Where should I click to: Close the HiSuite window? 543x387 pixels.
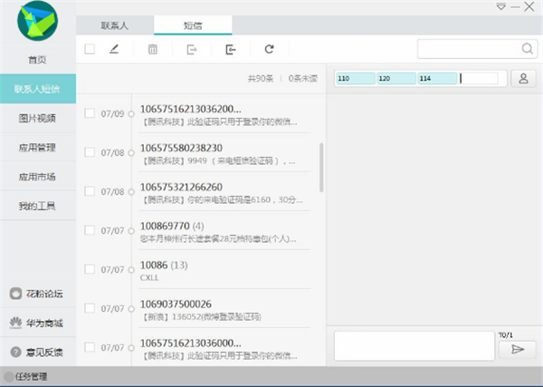click(529, 6)
